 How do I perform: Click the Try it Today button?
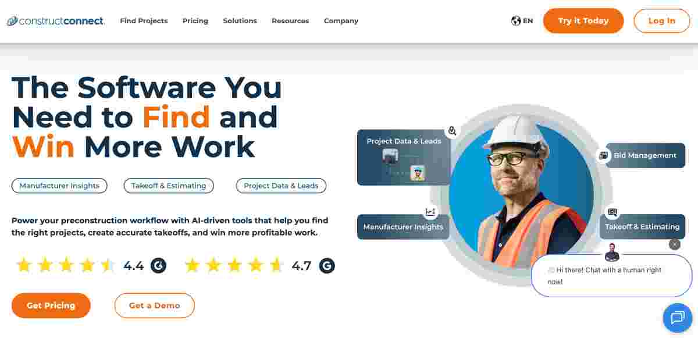point(583,21)
